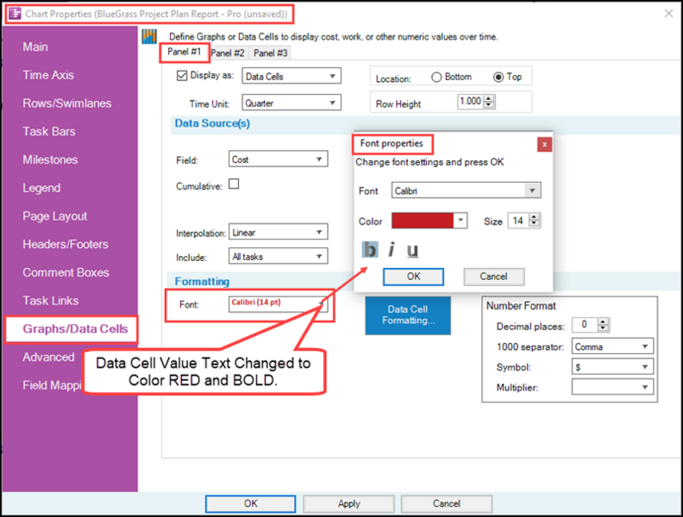This screenshot has height=517, width=683.
Task: Click the red font color swatch
Action: point(422,221)
